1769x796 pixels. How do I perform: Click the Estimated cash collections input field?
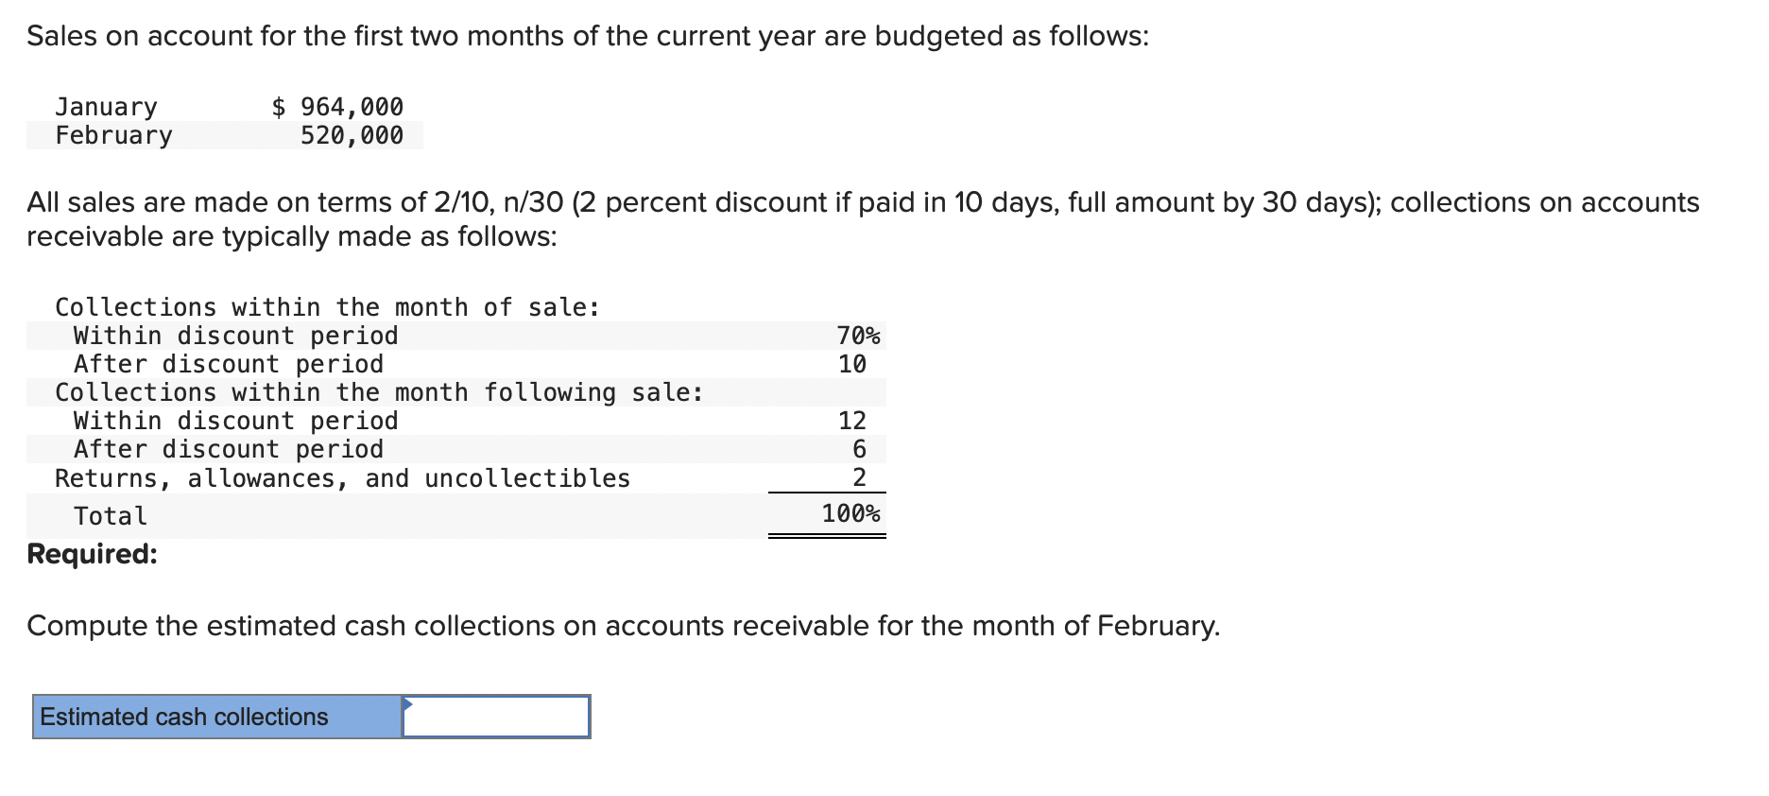click(496, 717)
